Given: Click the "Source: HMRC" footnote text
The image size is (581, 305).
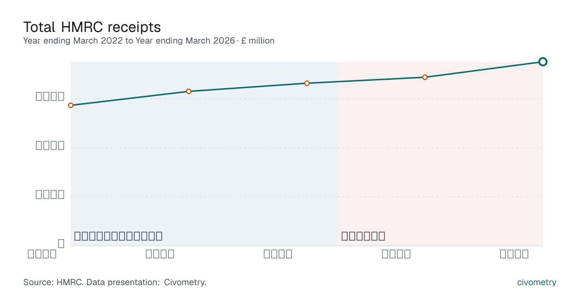Looking at the screenshot, I should click(115, 282).
